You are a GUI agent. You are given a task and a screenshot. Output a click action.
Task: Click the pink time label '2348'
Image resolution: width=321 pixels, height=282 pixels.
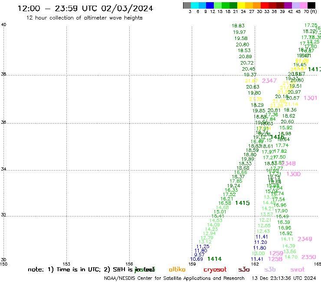288,164
